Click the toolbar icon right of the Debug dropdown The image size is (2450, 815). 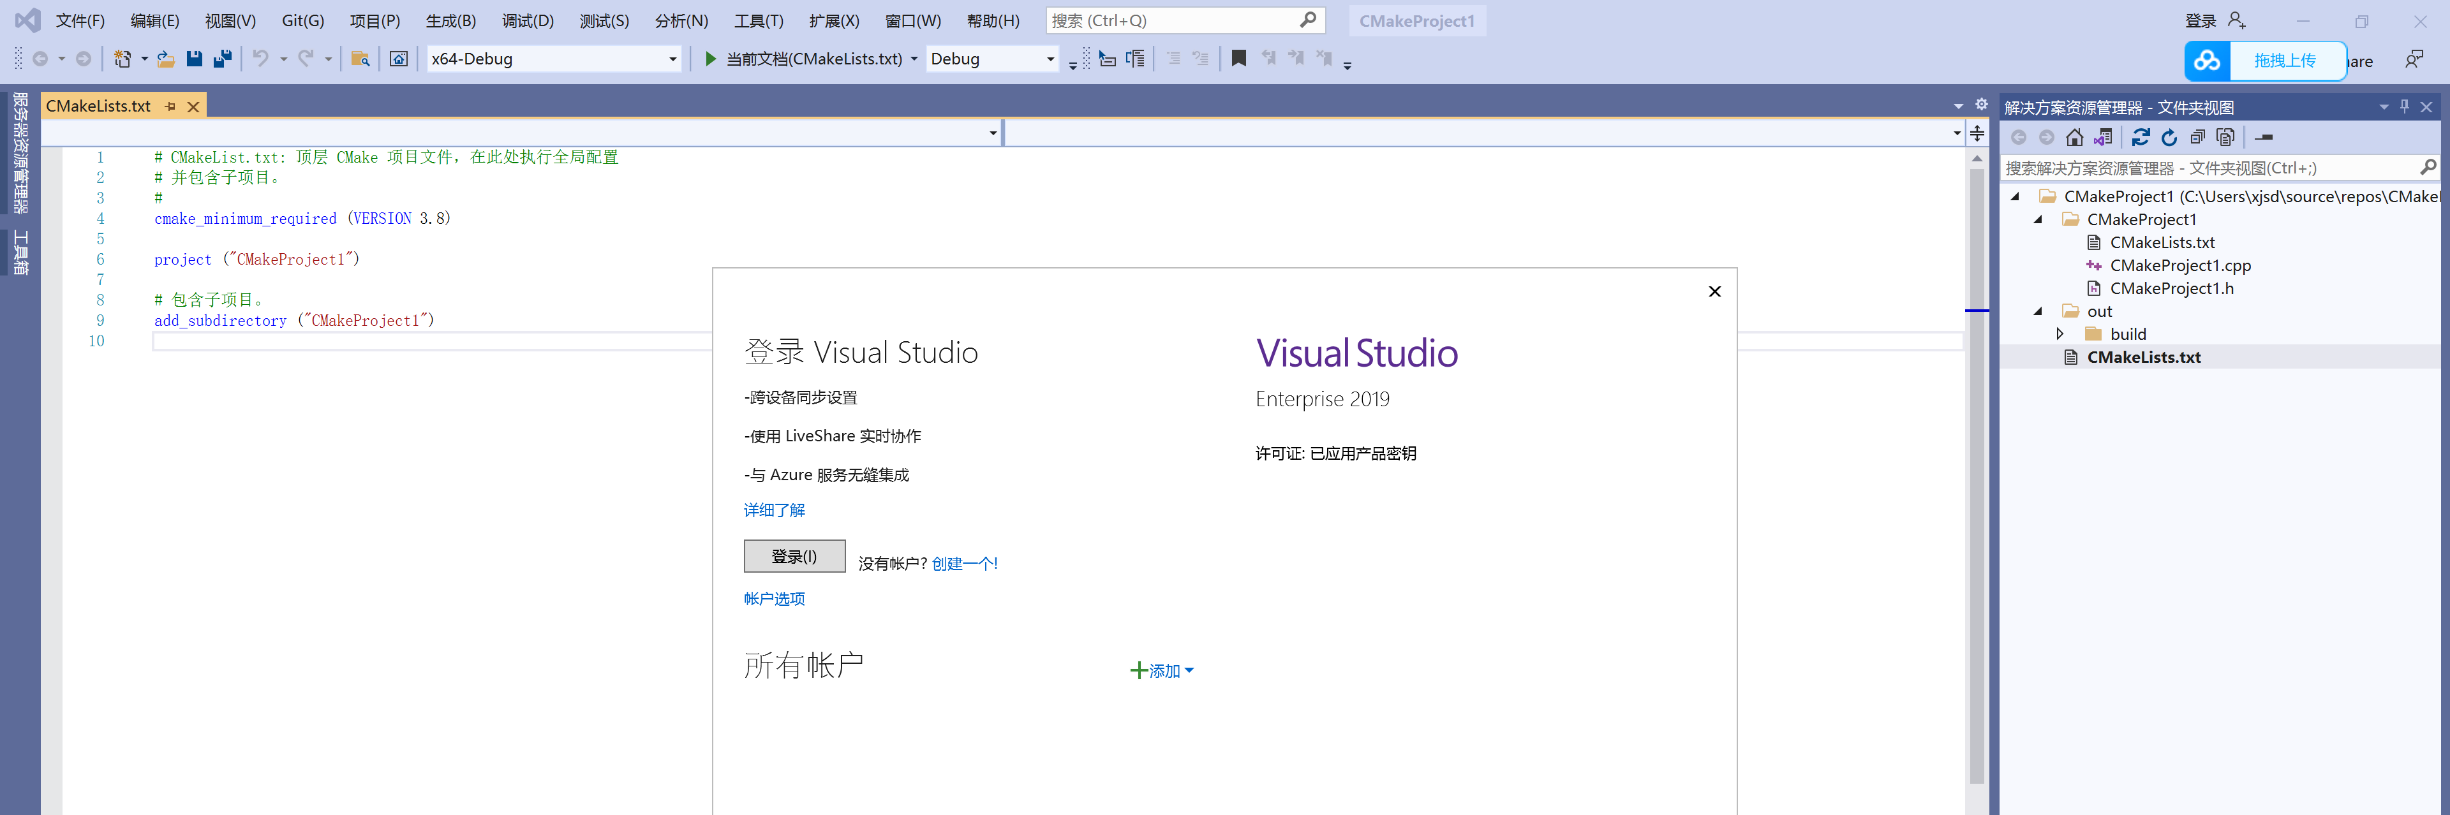pyautogui.click(x=1107, y=59)
